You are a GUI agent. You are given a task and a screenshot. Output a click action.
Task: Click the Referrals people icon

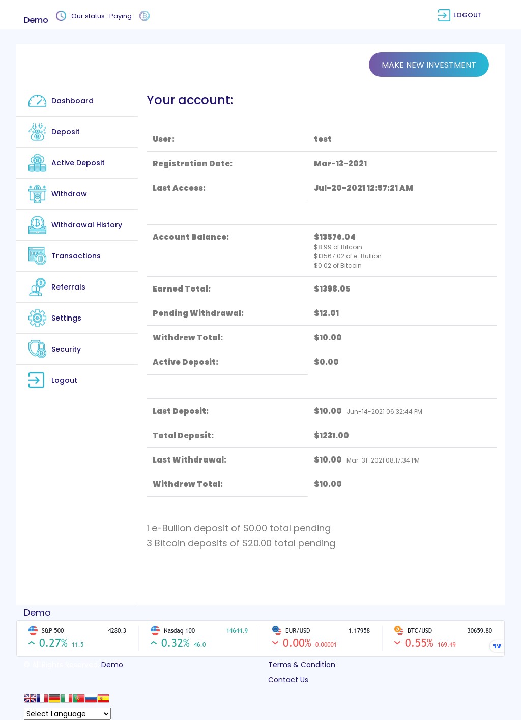point(37,287)
